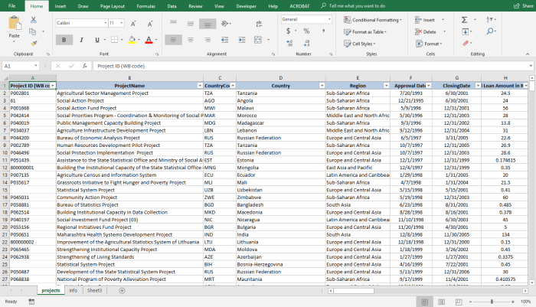Switch to the Formulas tab
The height and width of the screenshot is (307, 536).
(146, 6)
